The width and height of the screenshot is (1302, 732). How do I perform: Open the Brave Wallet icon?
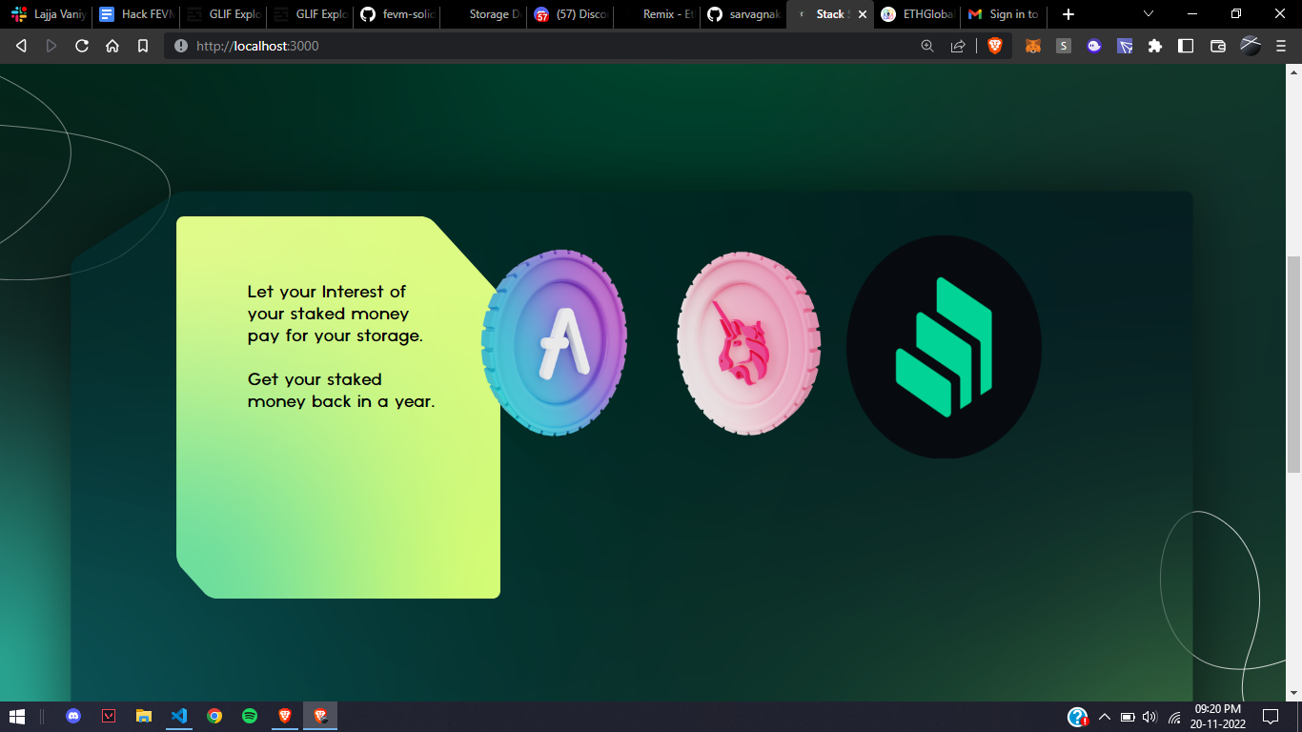[x=1217, y=46]
